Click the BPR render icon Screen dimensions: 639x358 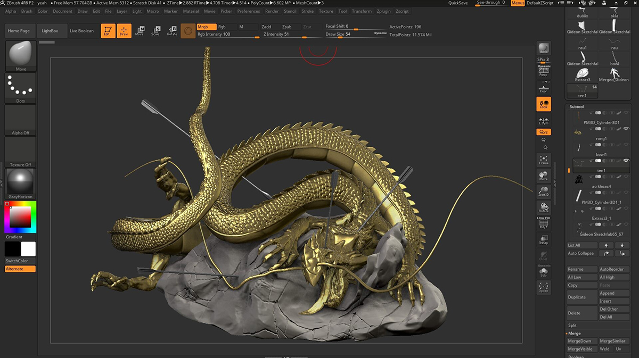pos(543,48)
